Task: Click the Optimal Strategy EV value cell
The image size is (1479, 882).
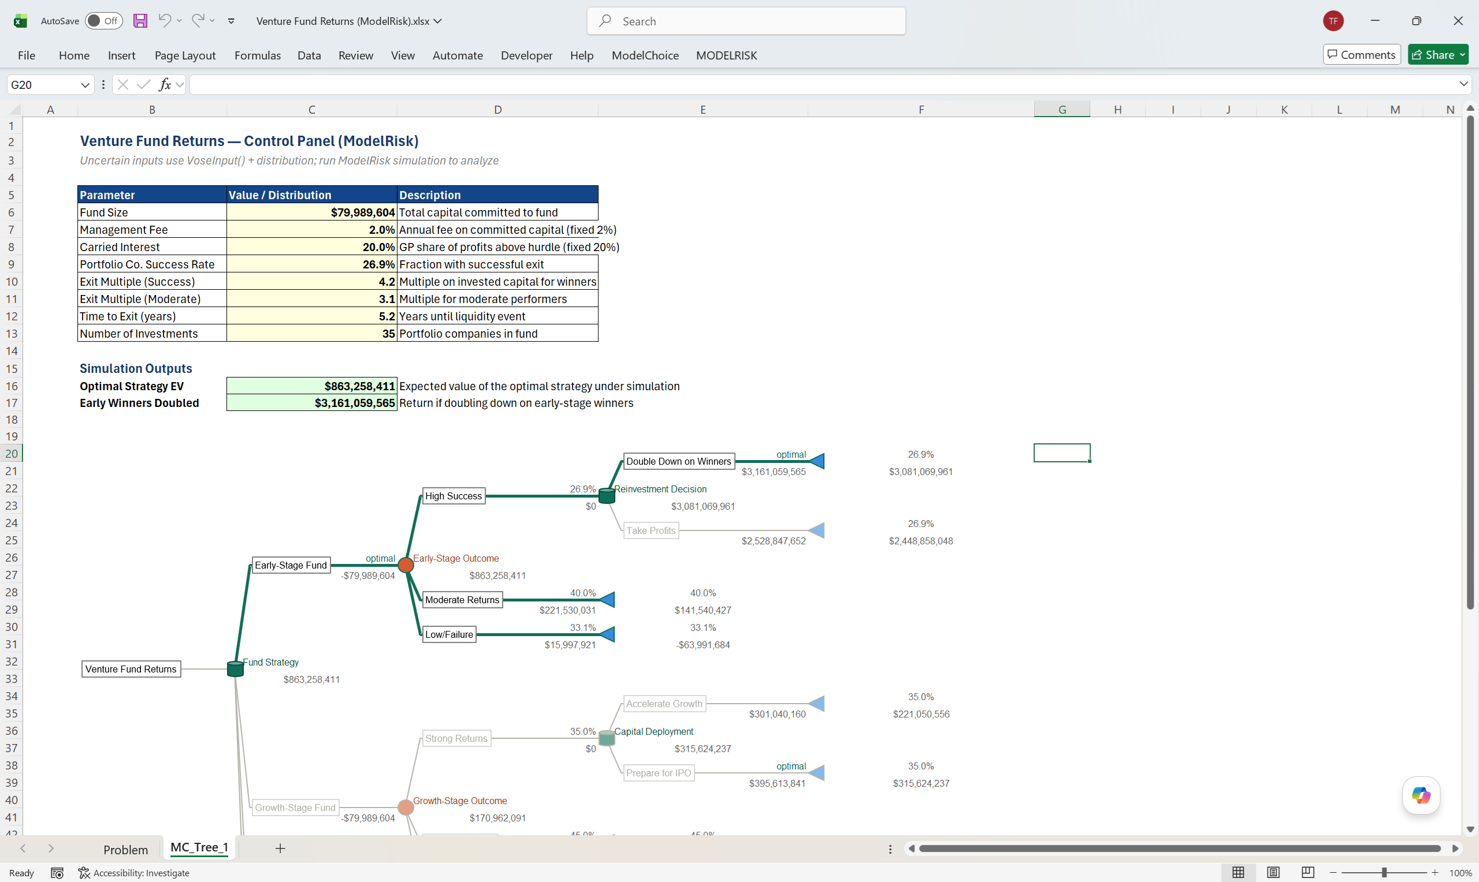Action: [311, 386]
